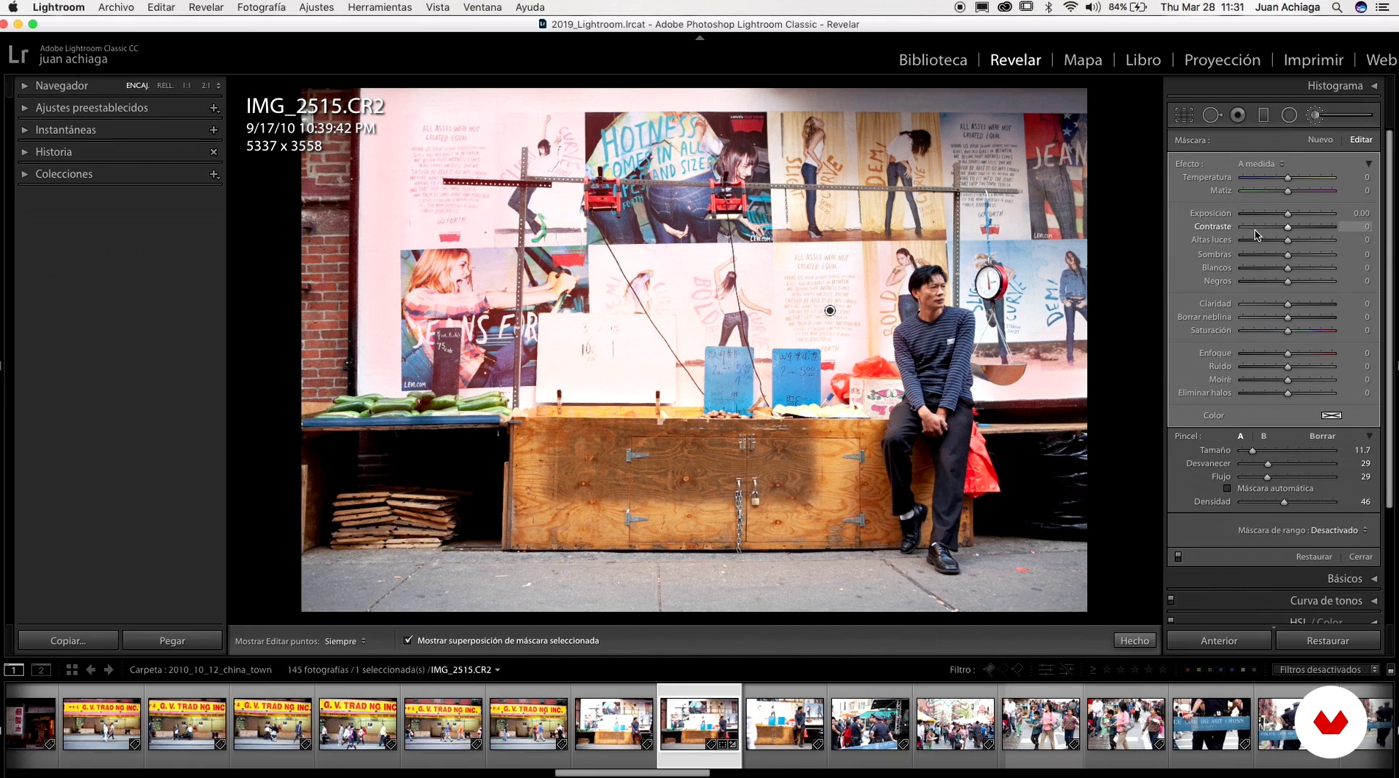Select the Radial Filter tool
This screenshot has height=778, width=1399.
pyautogui.click(x=1289, y=115)
